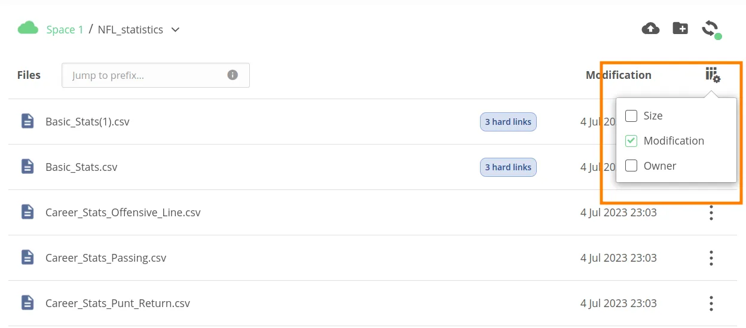This screenshot has width=746, height=328.
Task: Click the refresh sync icon
Action: 710,29
